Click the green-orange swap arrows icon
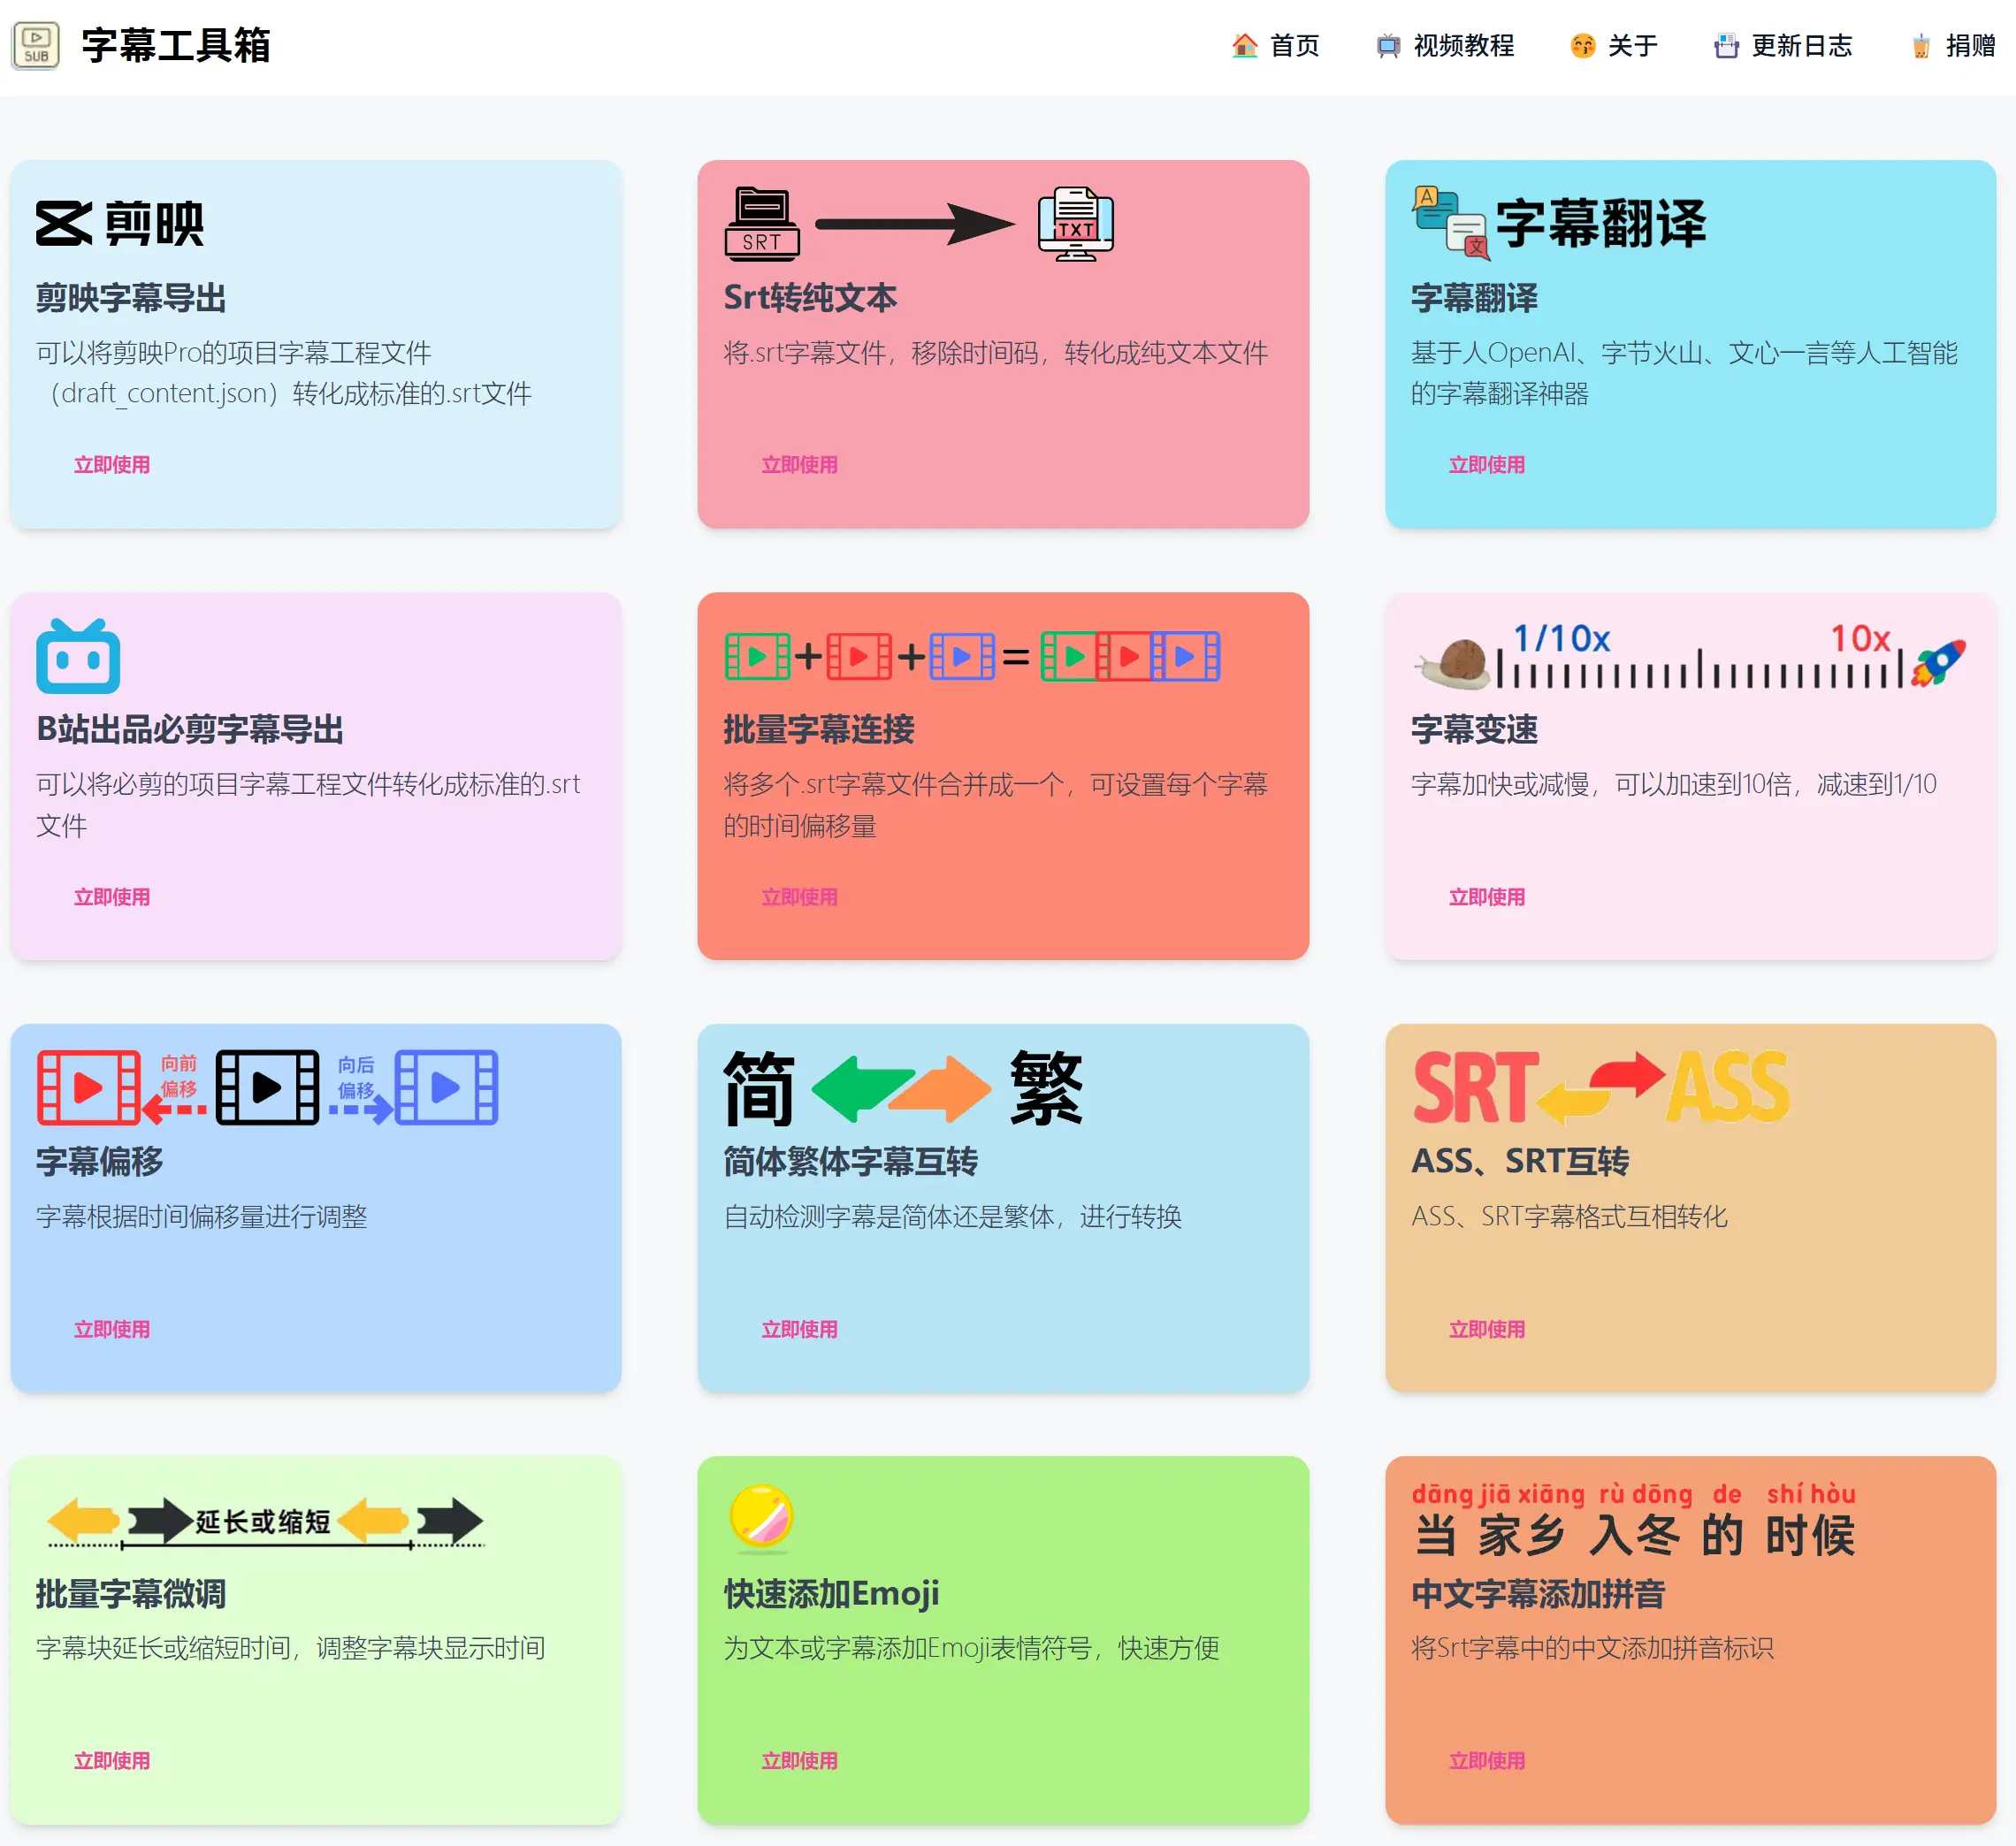Screen dimensions: 2016x1846 click(901, 1088)
